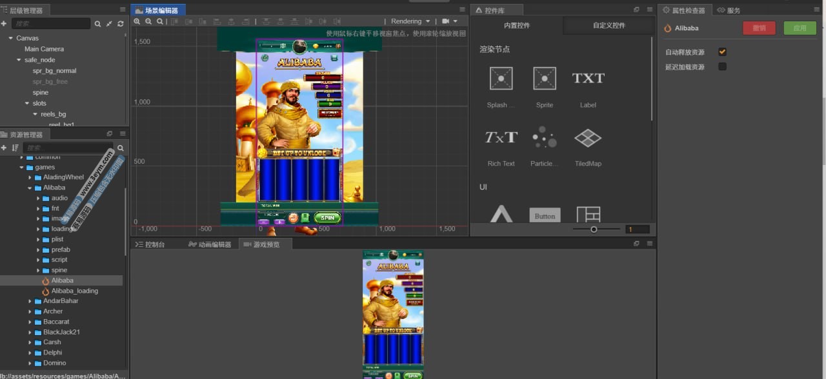Collapse the Alibaba folder in assets
This screenshot has height=379, width=826.
point(30,188)
